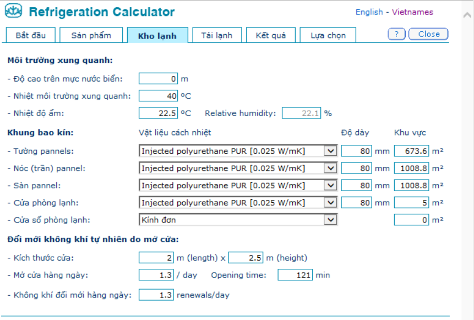Open the Sản phẩm tab
Image resolution: width=474 pixels, height=320 pixels.
91,35
